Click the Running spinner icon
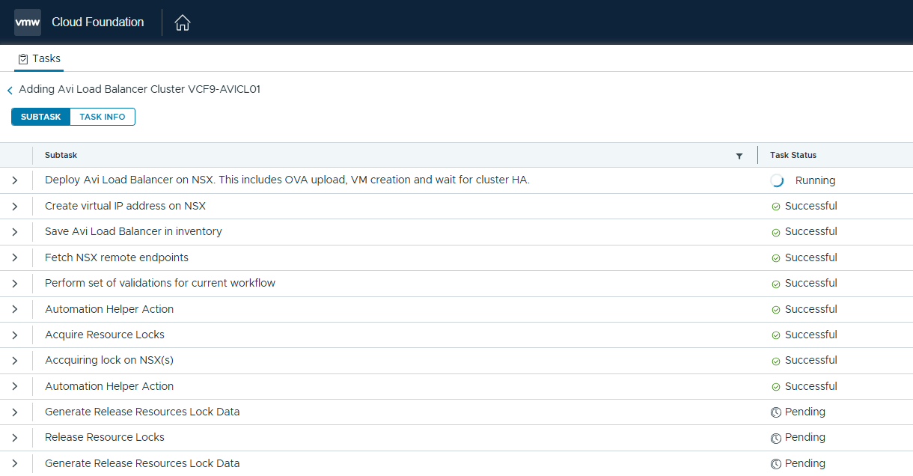This screenshot has width=913, height=476. click(777, 180)
